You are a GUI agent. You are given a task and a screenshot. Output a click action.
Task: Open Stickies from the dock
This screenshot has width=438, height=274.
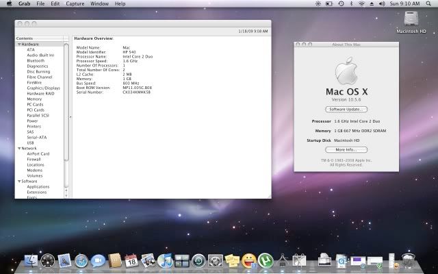point(232,261)
